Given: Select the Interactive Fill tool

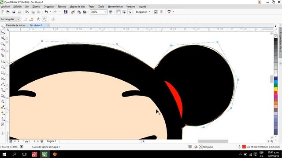Looking at the screenshot, I should click(3, 113).
